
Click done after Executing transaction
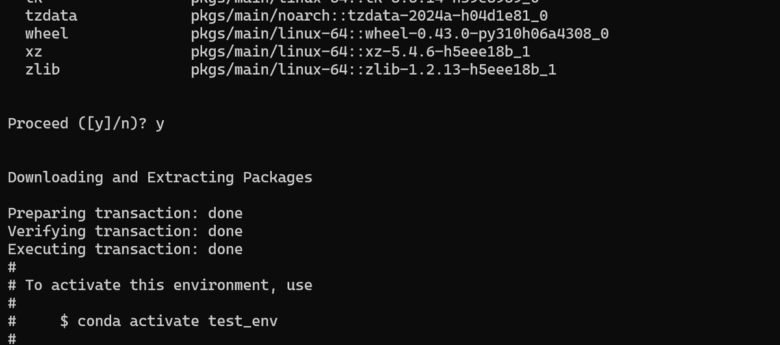click(x=225, y=249)
